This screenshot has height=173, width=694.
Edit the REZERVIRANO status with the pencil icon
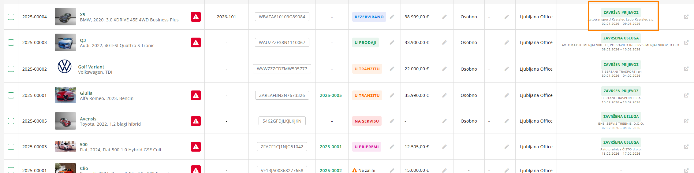coord(392,17)
